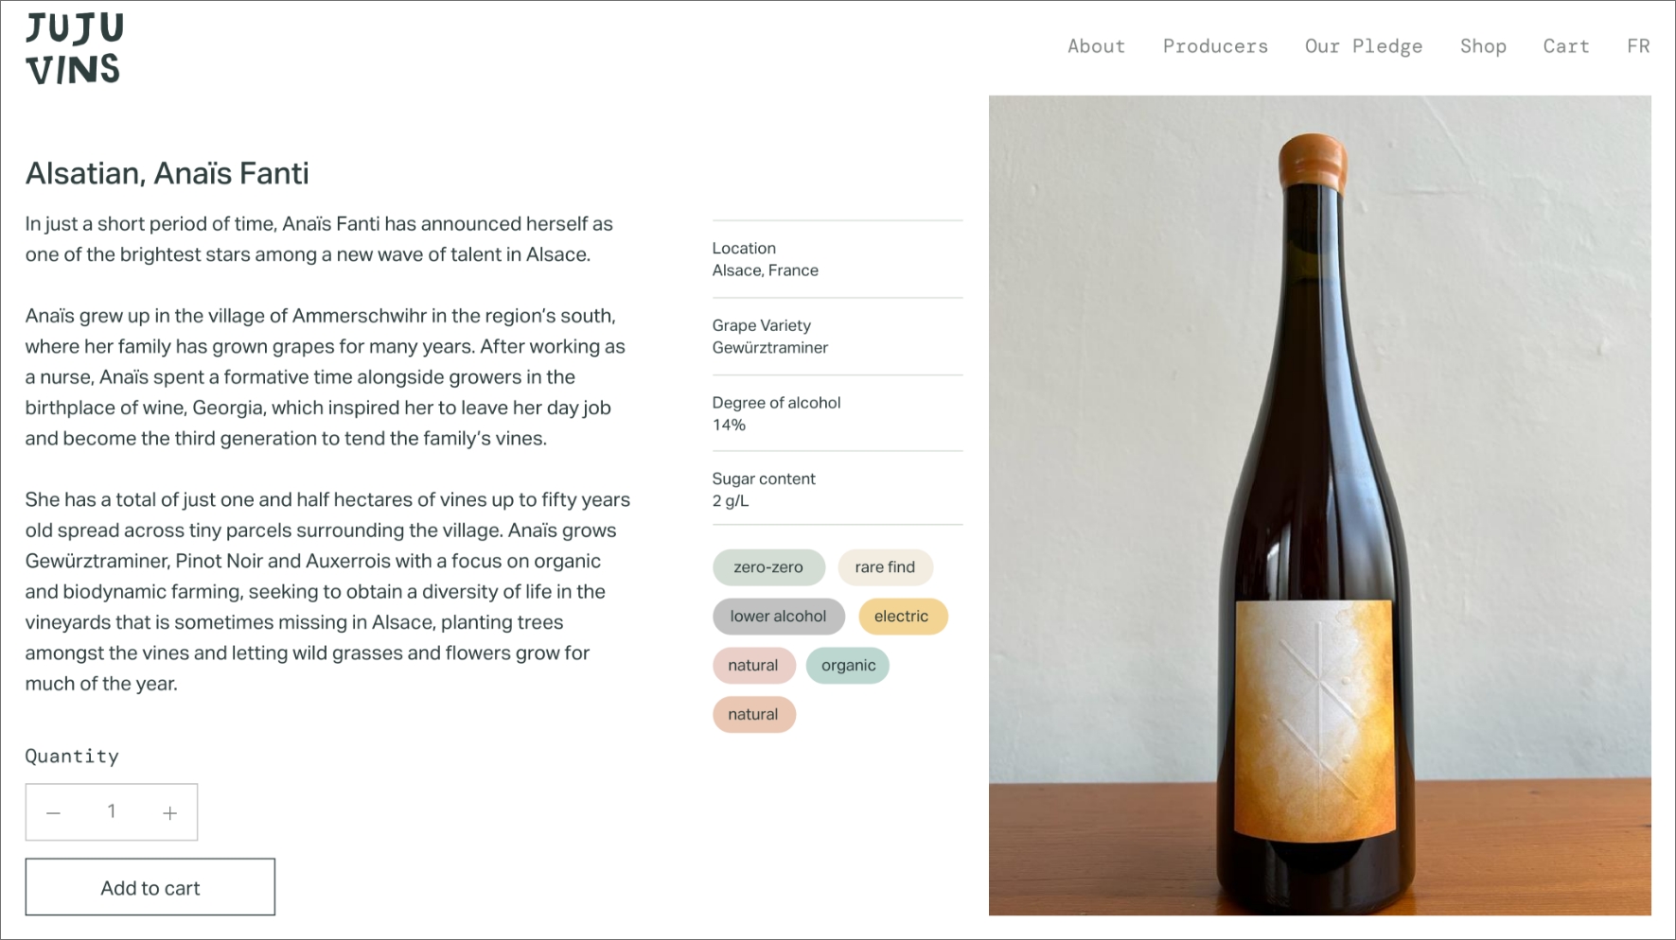Increase quantity with the plus icon
Screen dimensions: 1676x940
[x=169, y=812]
